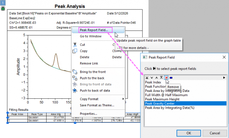Choose Save Format as Theme... entry
The image size is (229, 138).
97,105
